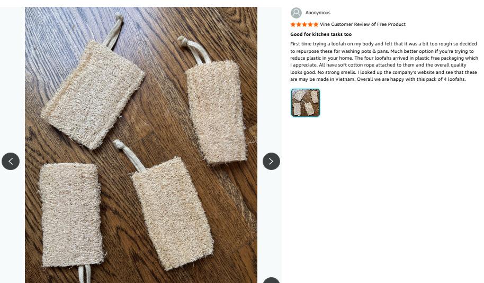Go to the previous review image
Screen dimensions: 484x283
pos(11,161)
